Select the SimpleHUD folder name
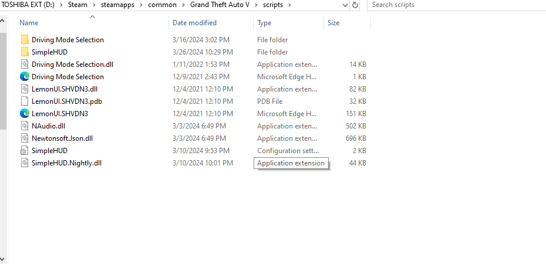 [49, 52]
